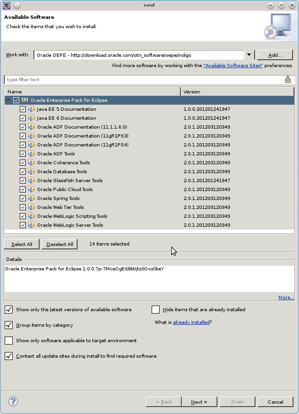Click the Oracle Web Tier Tools feature icon
The image size is (299, 414).
click(31, 207)
